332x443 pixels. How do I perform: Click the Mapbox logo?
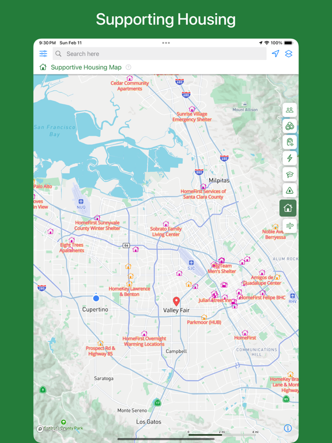(51, 429)
